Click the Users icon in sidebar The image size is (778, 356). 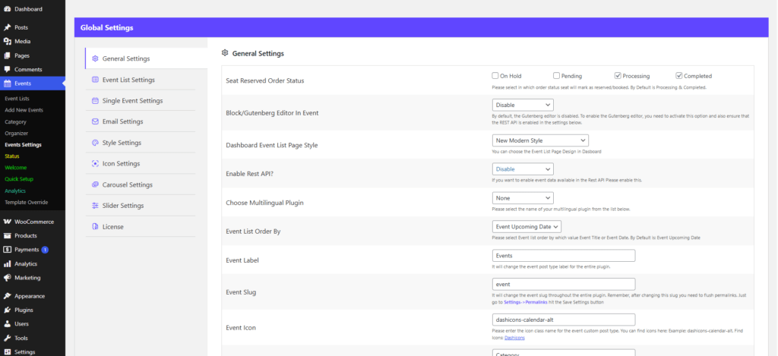[7, 324]
